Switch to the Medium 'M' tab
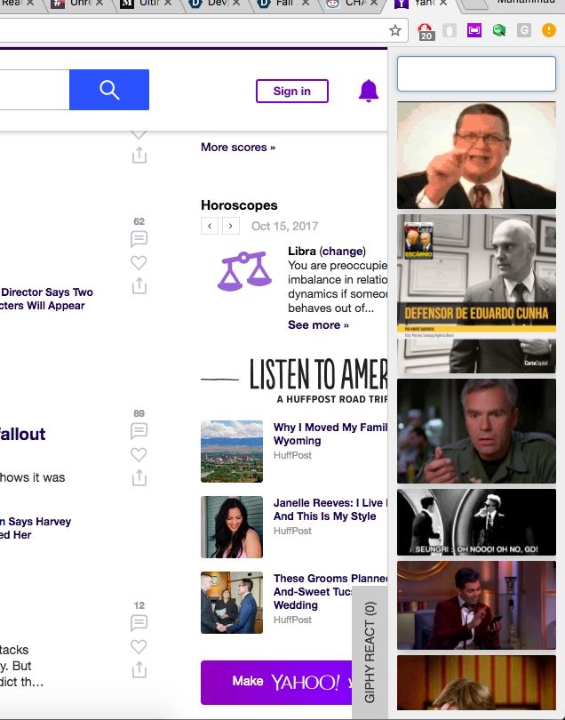 [x=146, y=4]
